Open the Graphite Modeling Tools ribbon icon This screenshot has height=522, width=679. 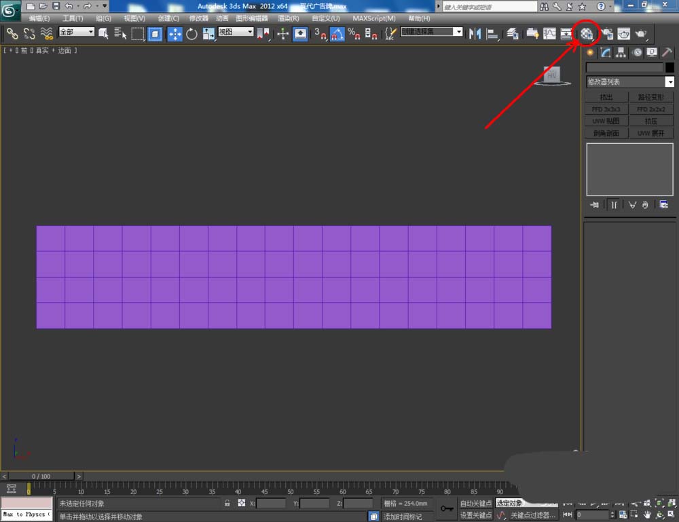point(532,34)
